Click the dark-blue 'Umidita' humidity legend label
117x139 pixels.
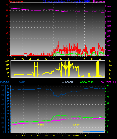point(21,82)
